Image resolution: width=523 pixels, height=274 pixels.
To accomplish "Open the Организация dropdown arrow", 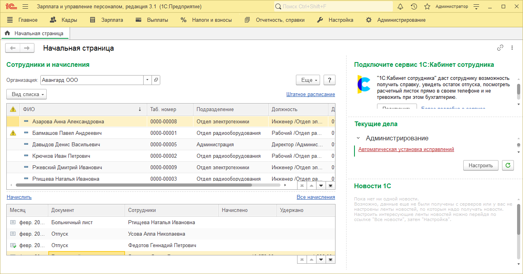I will (x=148, y=80).
